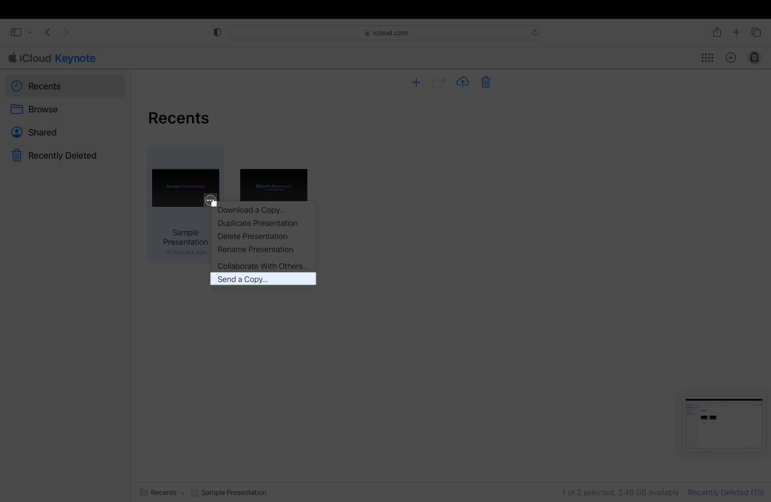Choose Send a Copy… from menu

[x=263, y=279]
